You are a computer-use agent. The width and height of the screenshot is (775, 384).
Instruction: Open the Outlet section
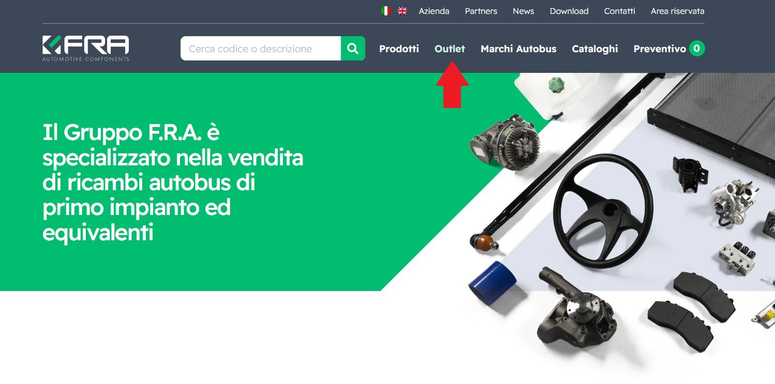coord(450,49)
